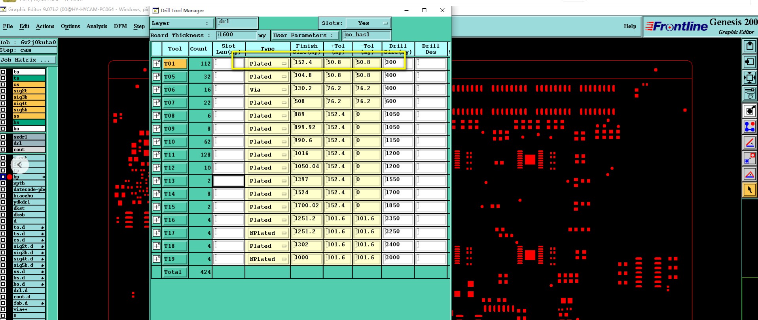Screen dimensions: 758x320
Task: Open the Help menu
Action: click(630, 26)
